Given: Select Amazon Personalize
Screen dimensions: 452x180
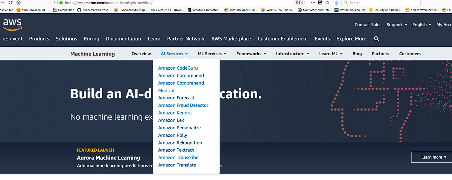Looking at the screenshot, I should pos(180,128).
